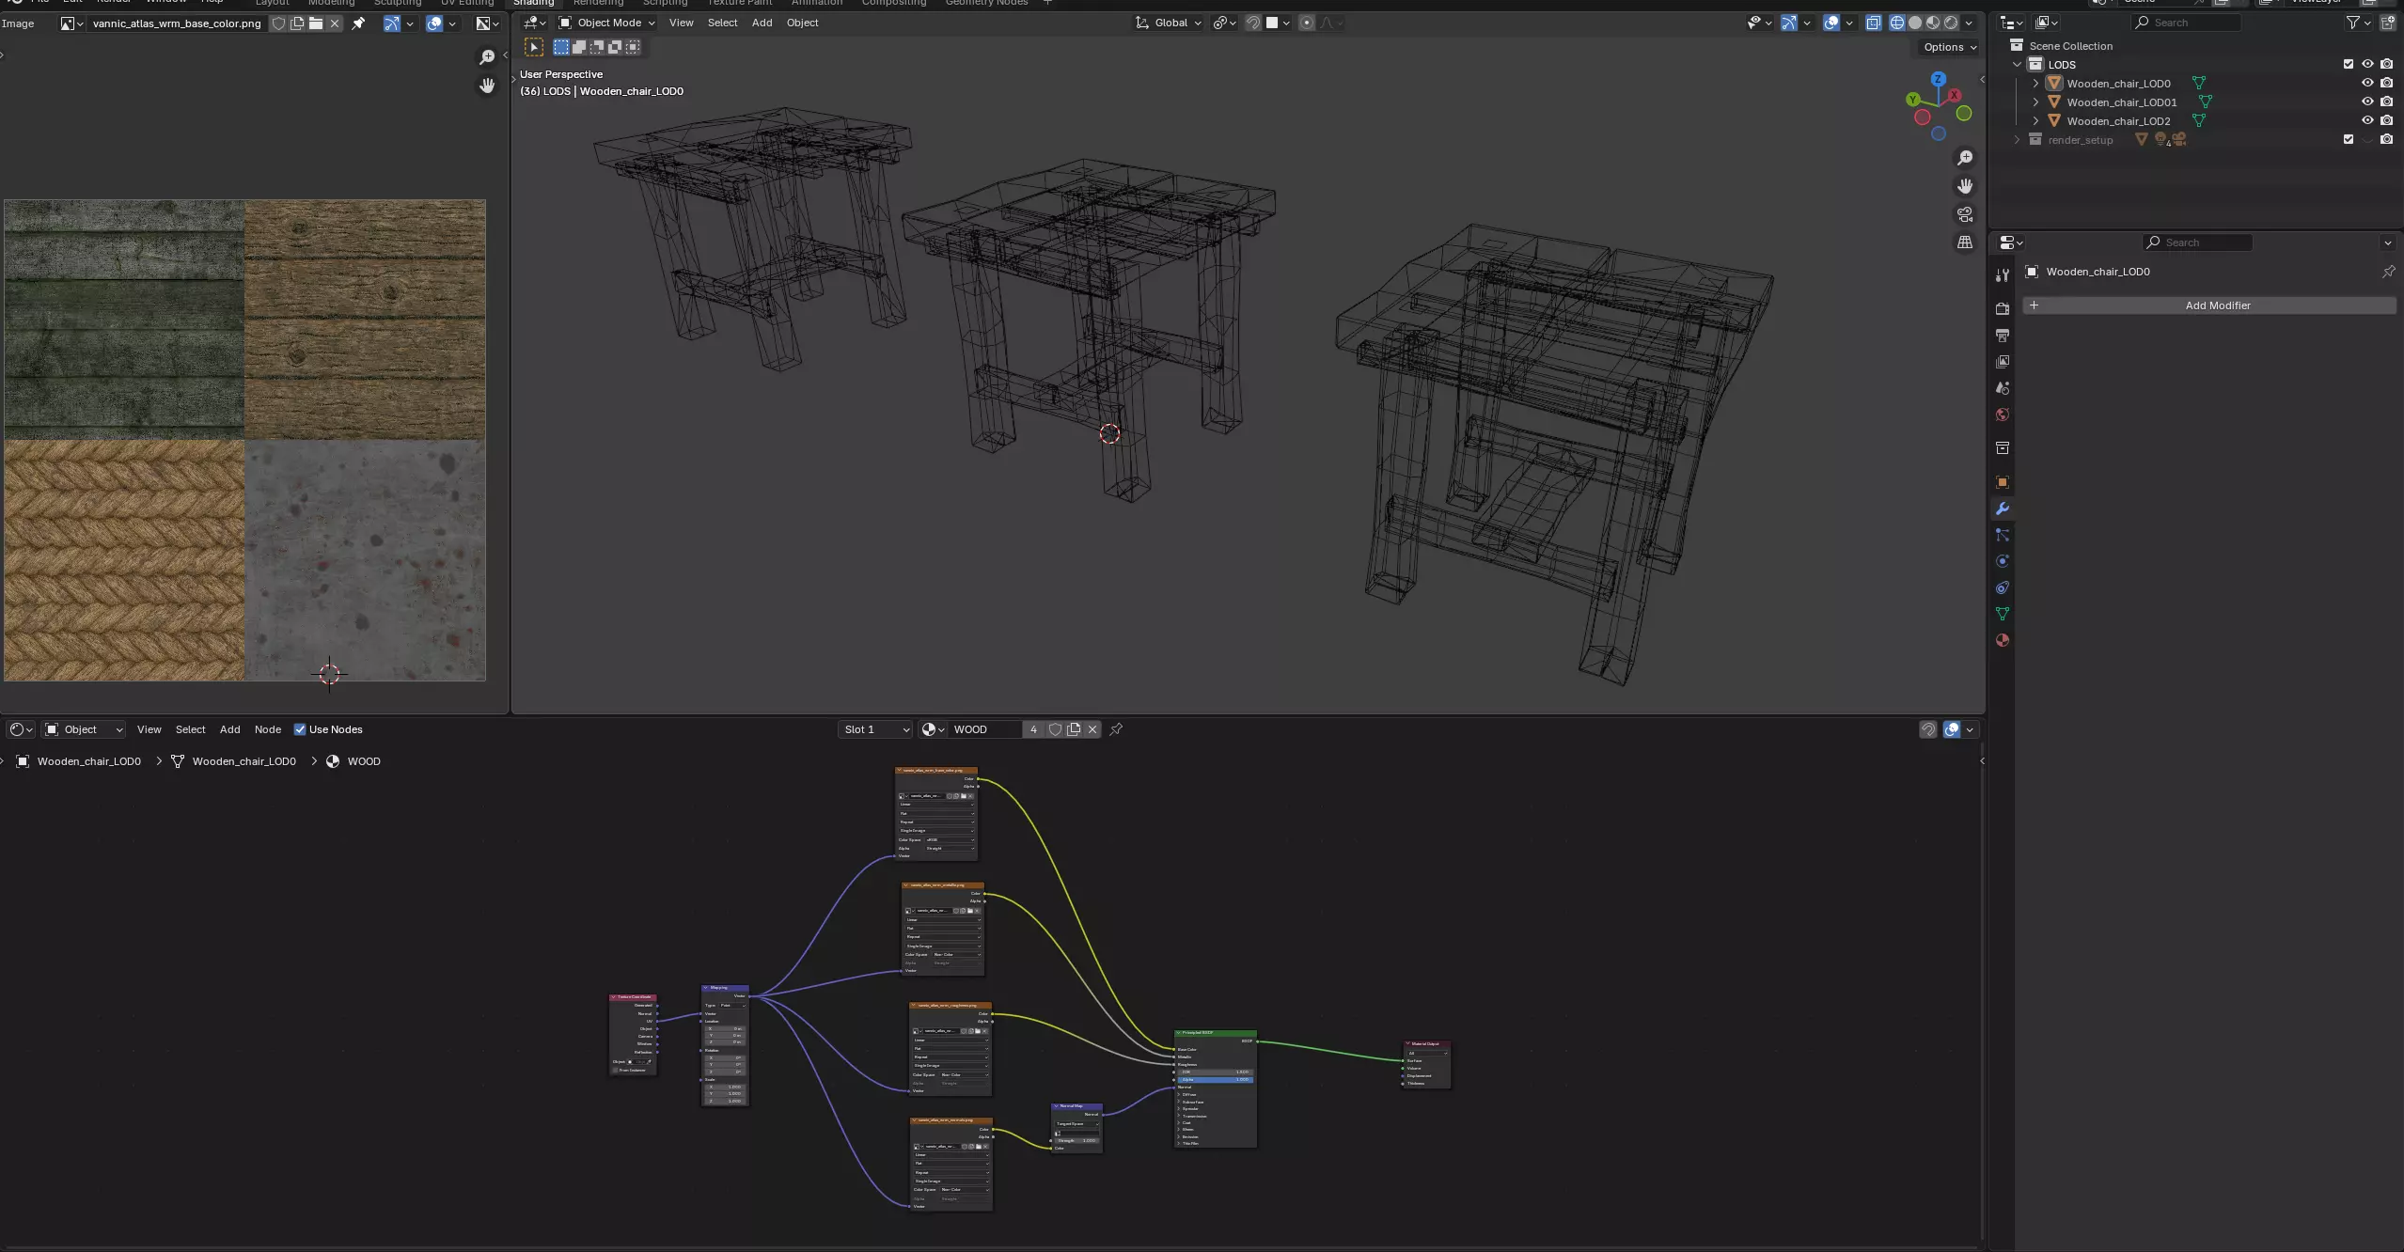Viewport: 2404px width, 1252px height.
Task: Open the viewport Options dropdown
Action: click(1949, 47)
